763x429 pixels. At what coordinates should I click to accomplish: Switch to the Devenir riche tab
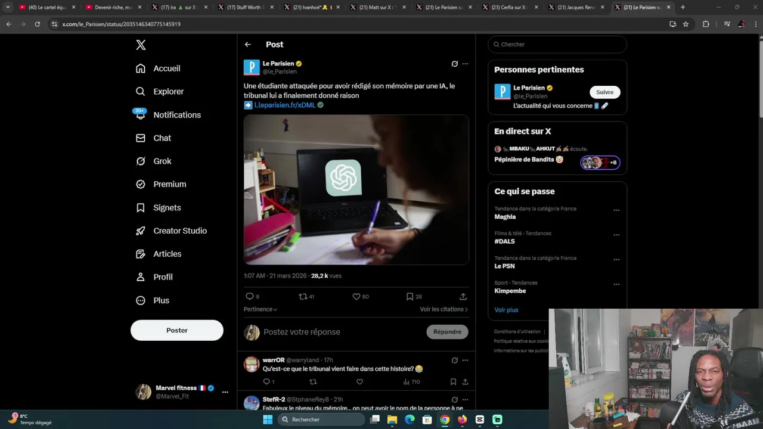[x=112, y=7]
